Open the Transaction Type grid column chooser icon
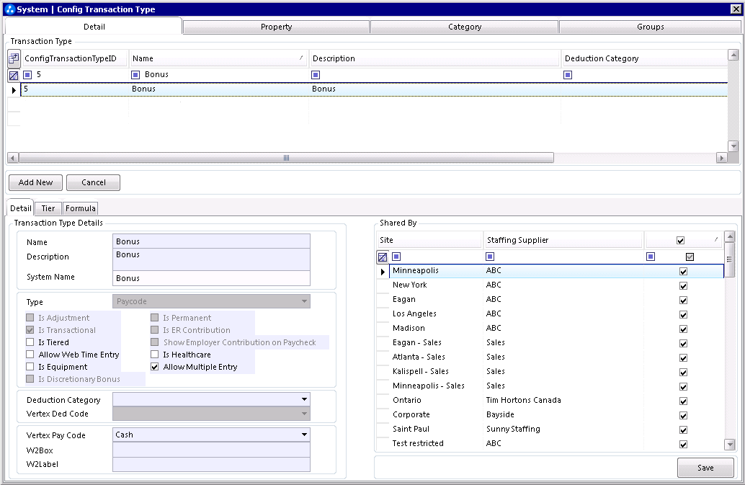Viewport: 745px width, 485px height. click(x=14, y=58)
